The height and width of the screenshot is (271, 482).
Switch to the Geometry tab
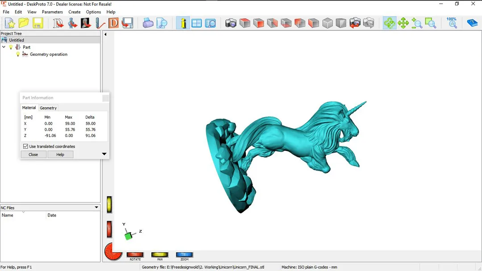[48, 108]
